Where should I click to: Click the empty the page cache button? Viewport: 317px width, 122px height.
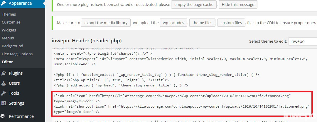click(x=194, y=4)
